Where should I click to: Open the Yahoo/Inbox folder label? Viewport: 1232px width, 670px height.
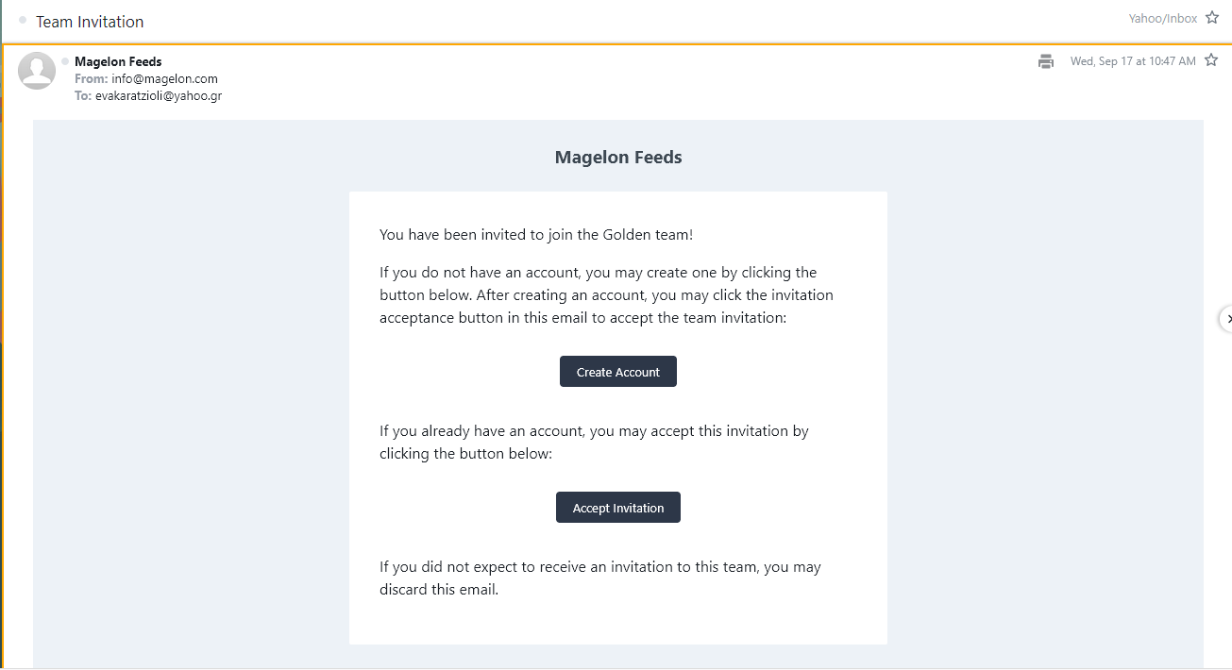point(1163,18)
